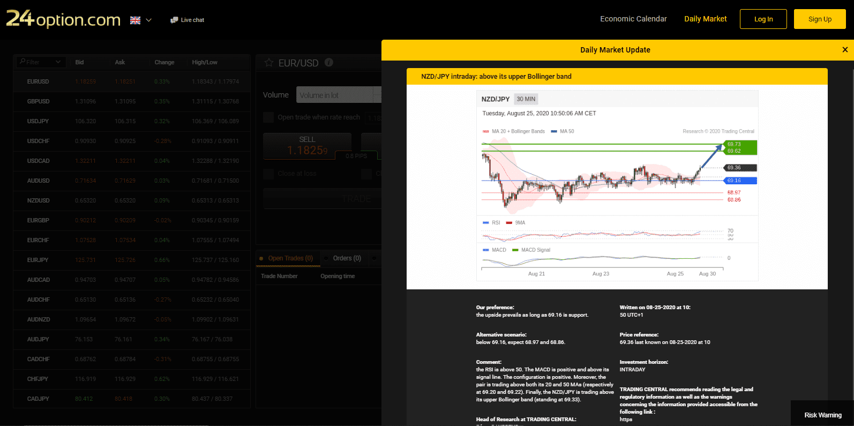Screen dimensions: 854x426
Task: Select the GBPUSD row
Action: [132, 101]
